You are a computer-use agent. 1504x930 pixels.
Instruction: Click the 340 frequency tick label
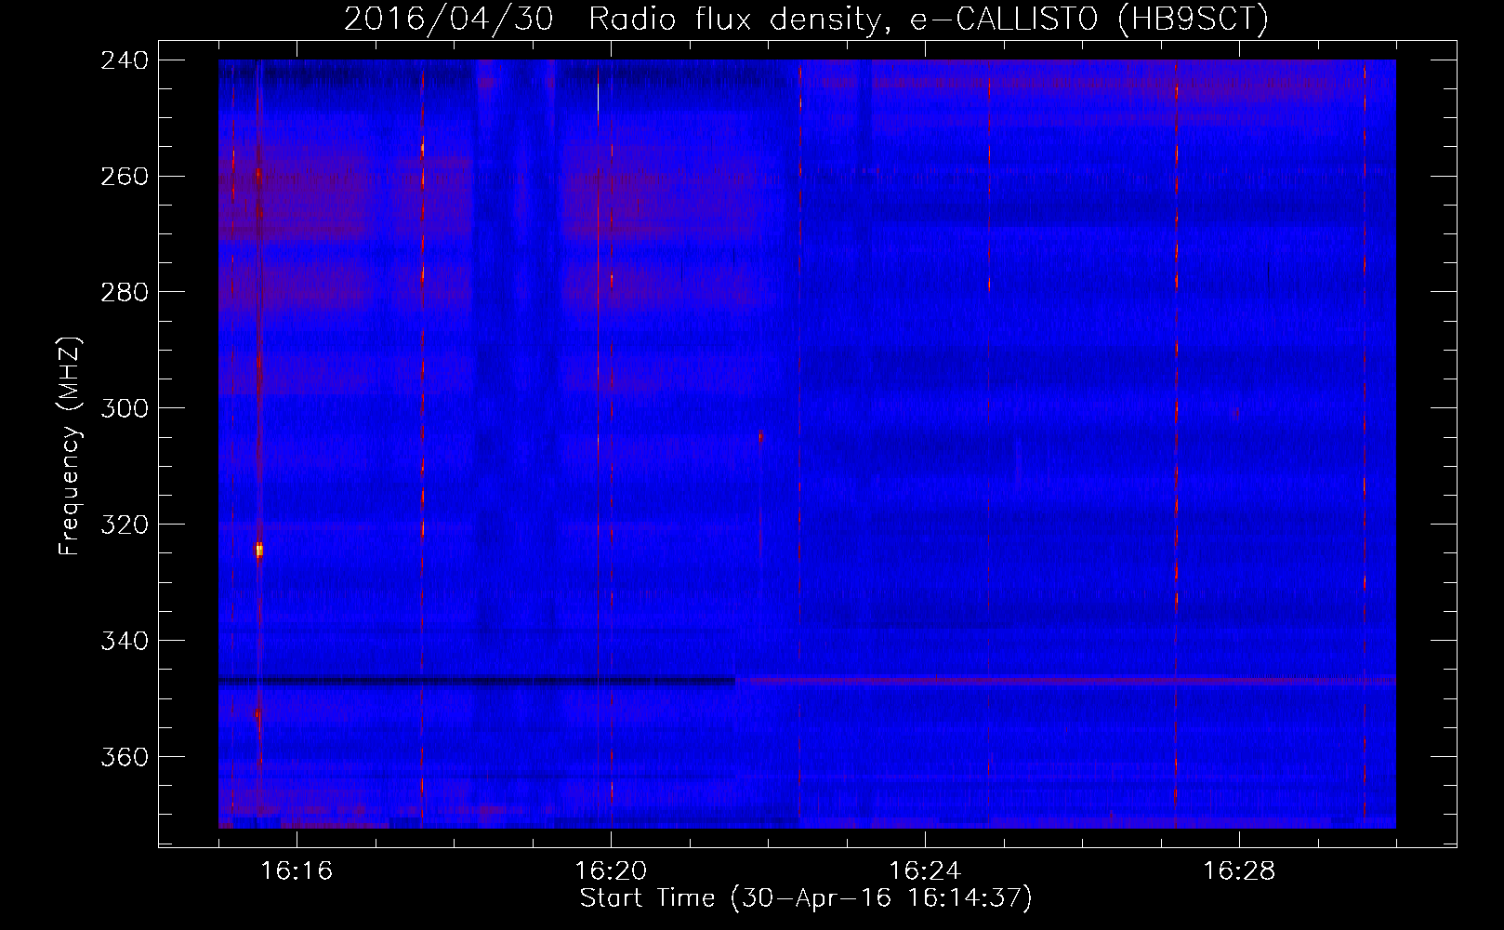[x=125, y=642]
